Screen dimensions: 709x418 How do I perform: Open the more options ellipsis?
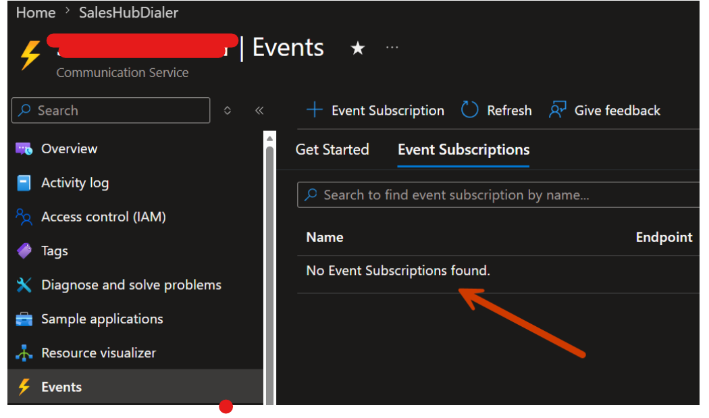392,47
